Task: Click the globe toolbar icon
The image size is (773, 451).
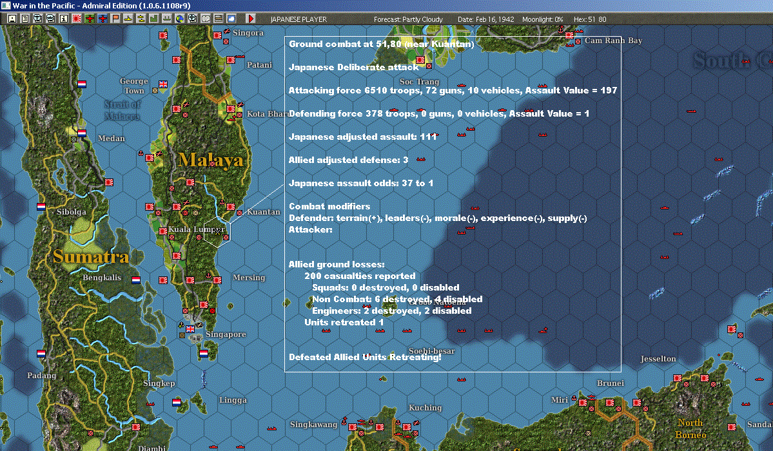Action: pos(179,19)
